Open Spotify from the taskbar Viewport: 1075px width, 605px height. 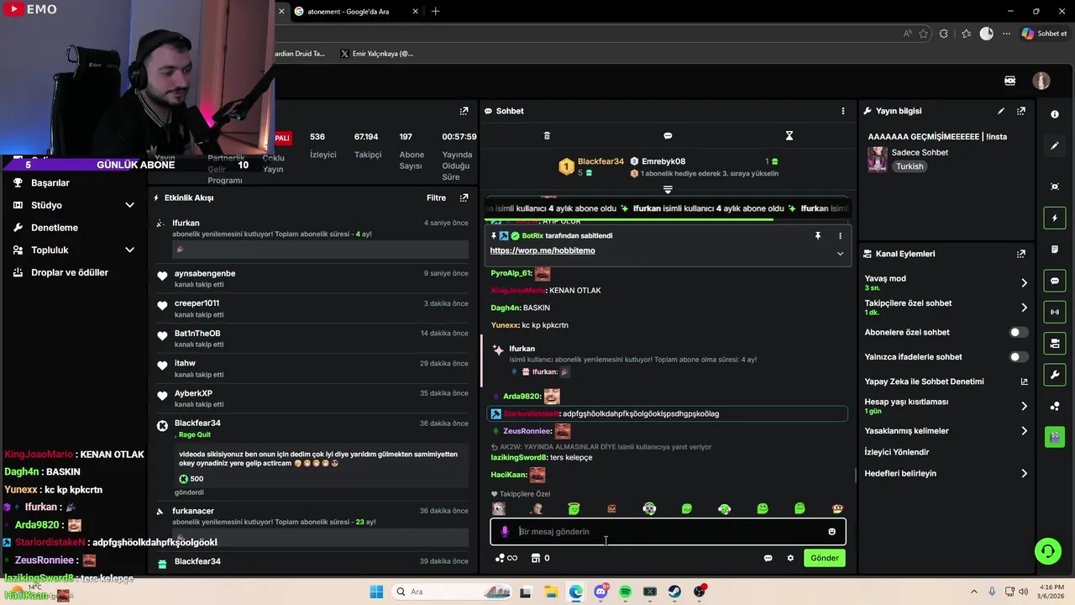[x=625, y=592]
